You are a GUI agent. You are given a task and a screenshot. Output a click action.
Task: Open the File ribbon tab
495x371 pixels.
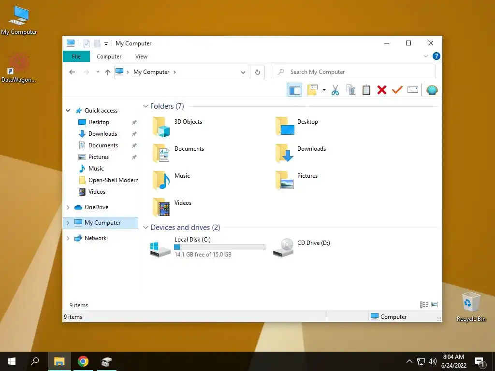[76, 57]
